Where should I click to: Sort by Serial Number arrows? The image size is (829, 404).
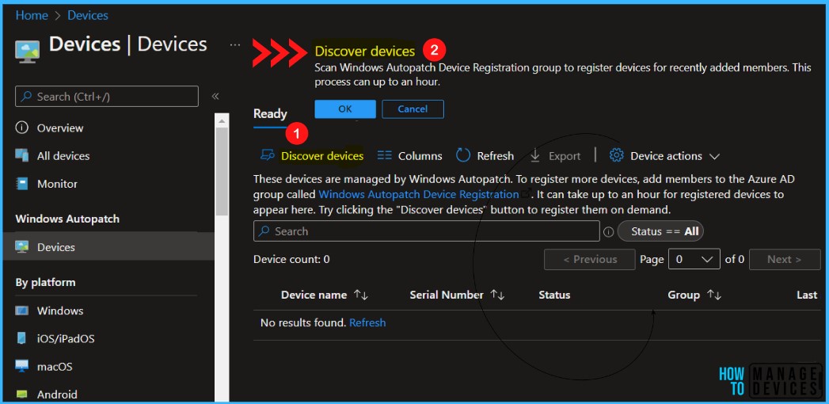pyautogui.click(x=497, y=295)
